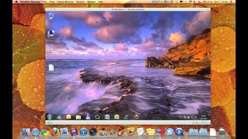Screen dimensions: 248x139
Task: Open the Trash in the Dock
Action: pyautogui.click(x=222, y=132)
